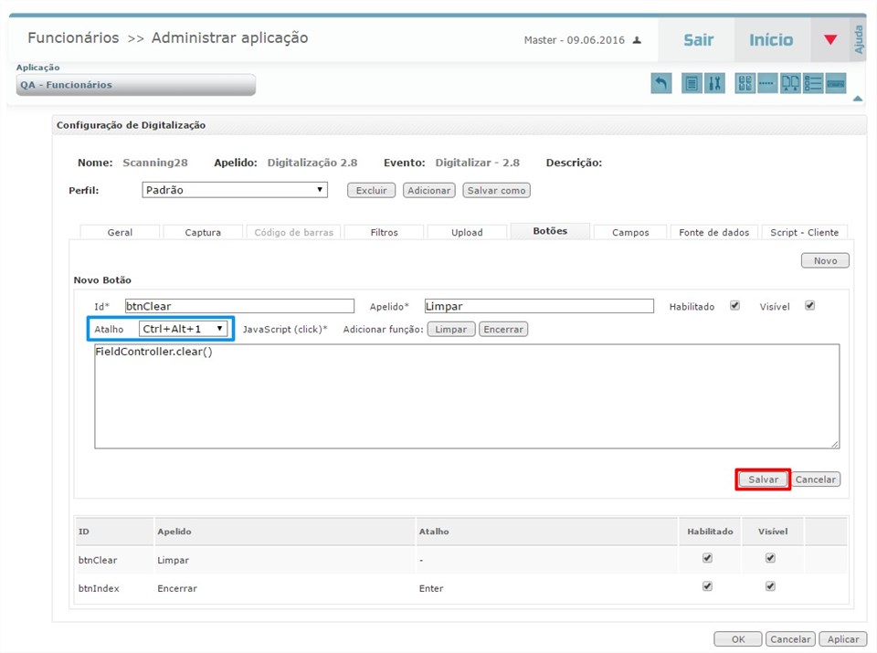Click the checklist grid toolbar icon

pyautogui.click(x=745, y=84)
